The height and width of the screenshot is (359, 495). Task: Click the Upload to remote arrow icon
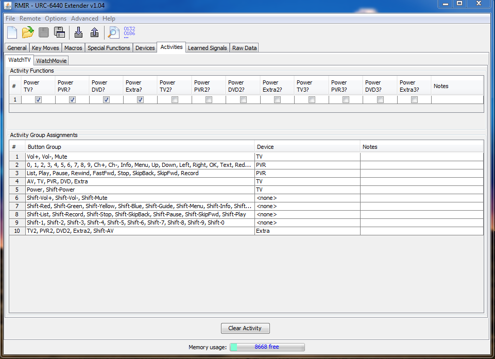coord(94,32)
